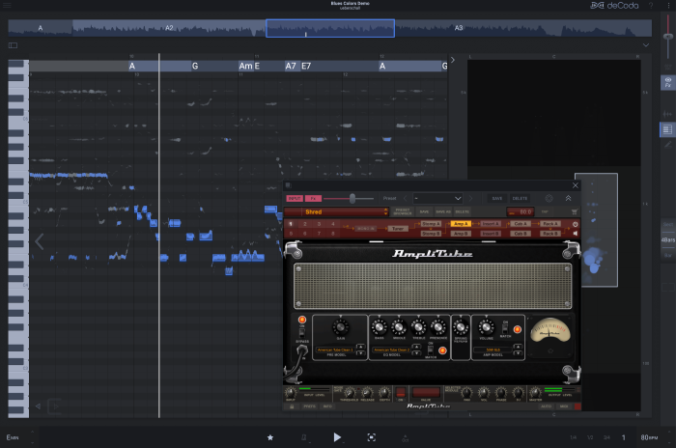676x448 pixels.
Task: Select Stomp A in signal chain
Action: pyautogui.click(x=431, y=224)
